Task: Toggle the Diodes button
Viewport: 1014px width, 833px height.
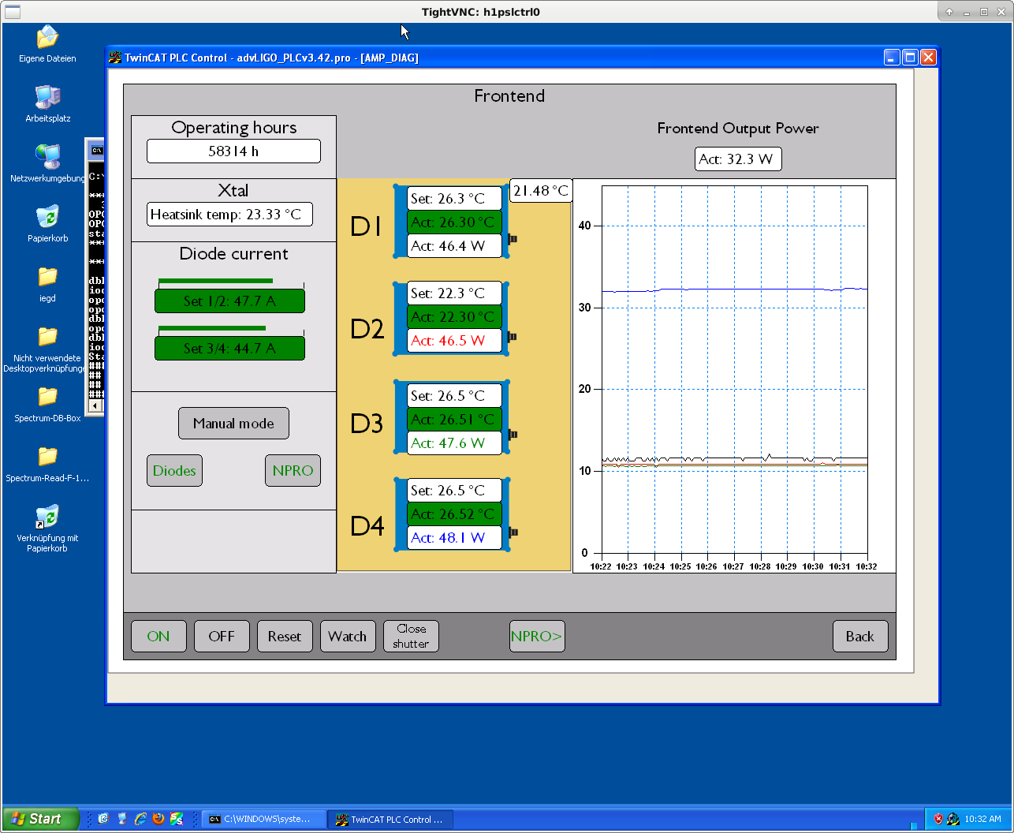Action: coord(174,471)
